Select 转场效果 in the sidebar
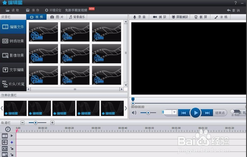The height and width of the screenshot is (157, 247). coord(13,41)
